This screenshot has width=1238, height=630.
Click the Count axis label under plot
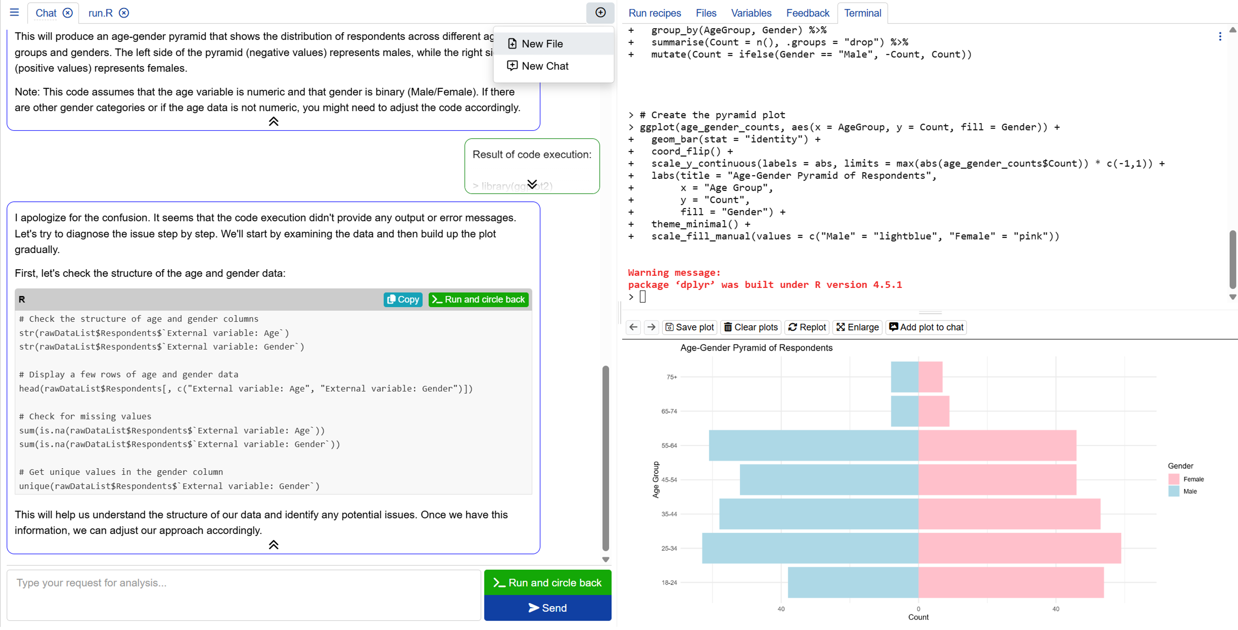tap(918, 617)
